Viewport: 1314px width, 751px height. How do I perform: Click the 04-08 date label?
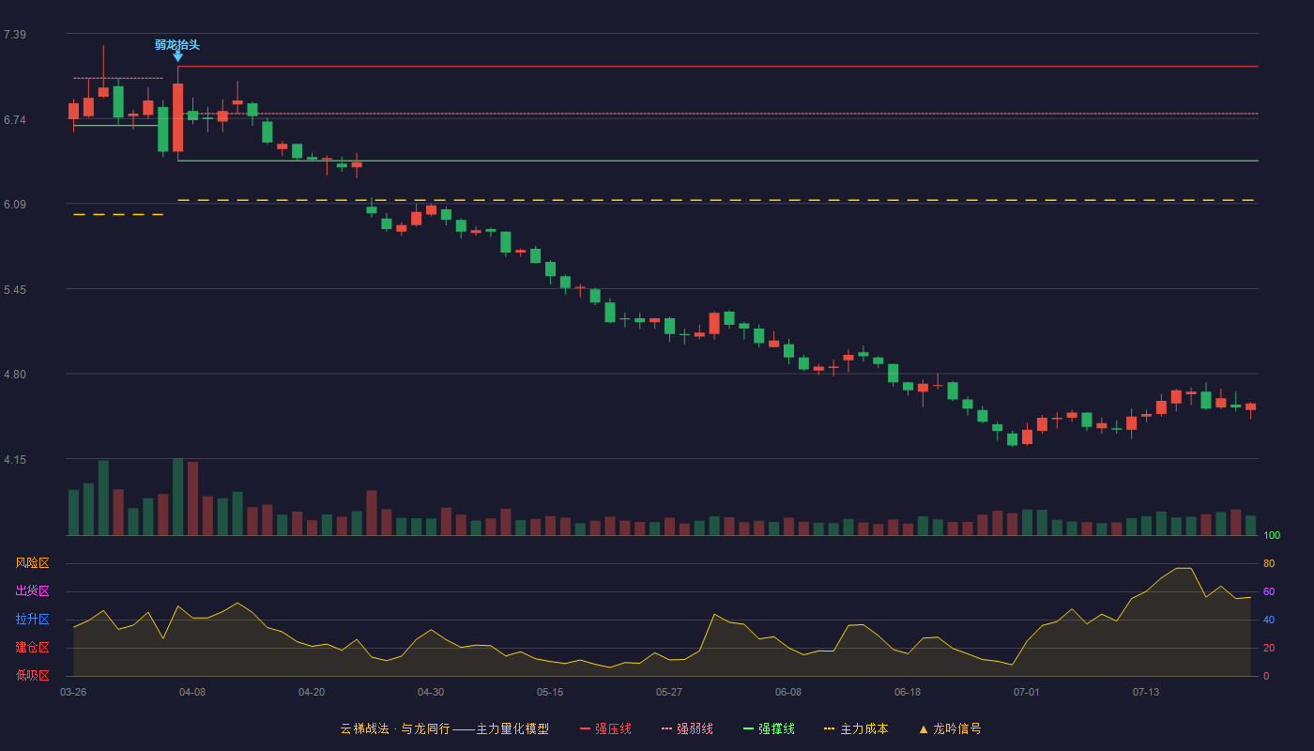click(192, 692)
